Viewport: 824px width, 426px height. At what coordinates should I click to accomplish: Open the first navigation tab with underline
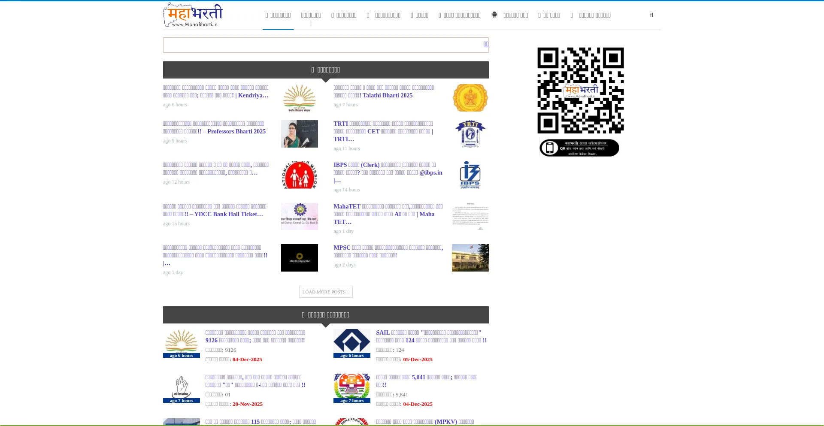click(x=278, y=15)
